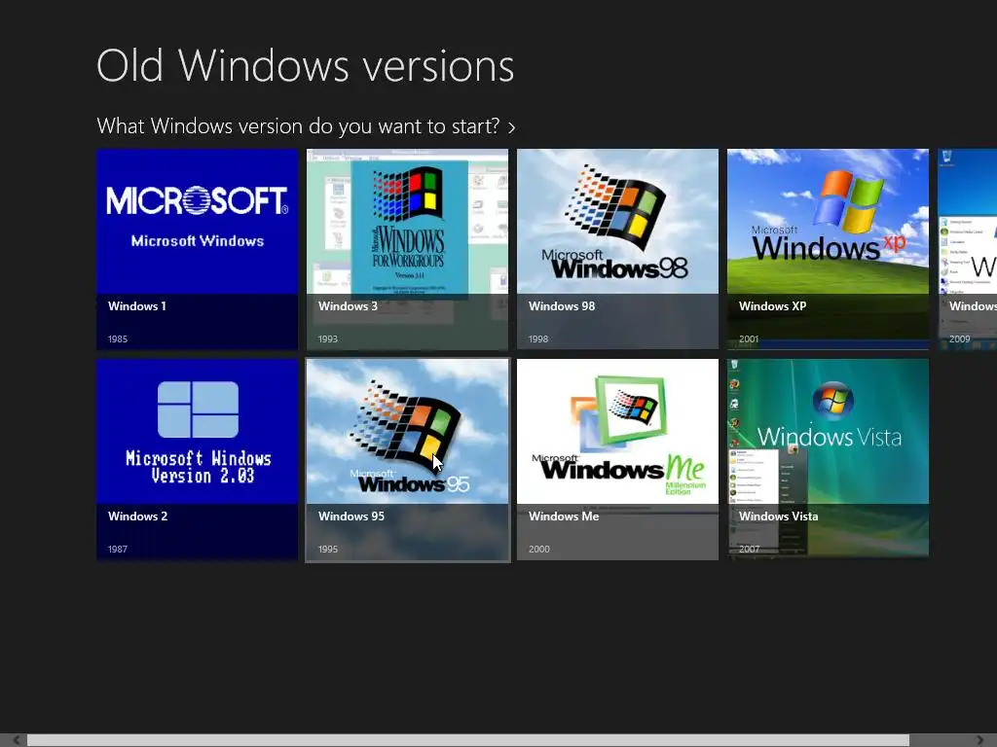Launch the Windows 3 tile
Image resolution: width=997 pixels, height=747 pixels.
pos(408,249)
